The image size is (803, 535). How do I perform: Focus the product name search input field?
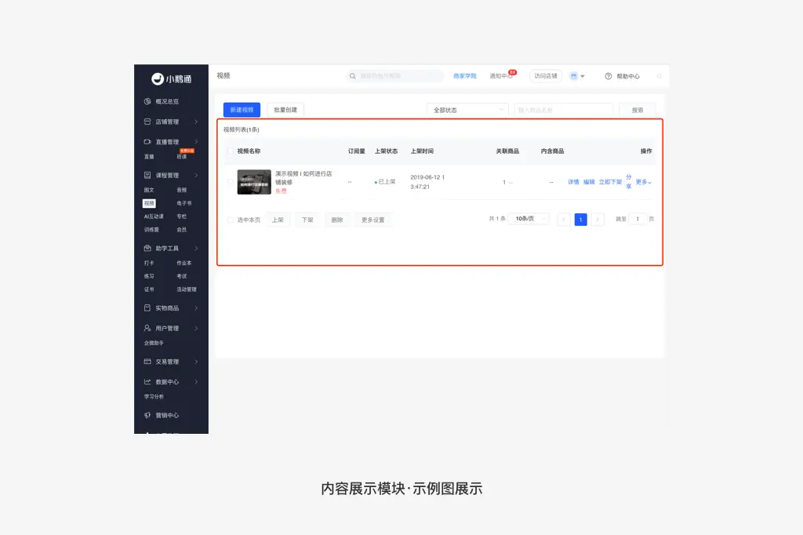pos(564,110)
